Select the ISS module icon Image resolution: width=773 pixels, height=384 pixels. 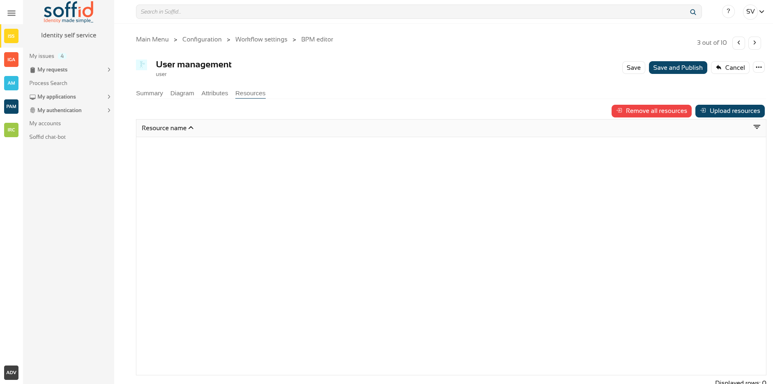[x=11, y=36]
